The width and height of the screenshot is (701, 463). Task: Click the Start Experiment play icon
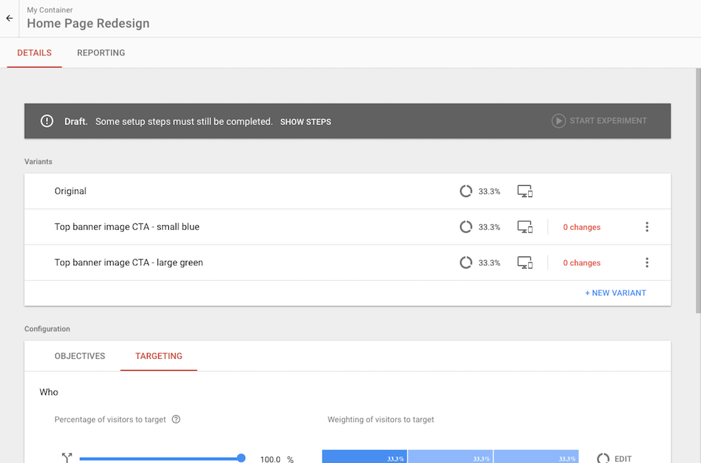pos(558,121)
